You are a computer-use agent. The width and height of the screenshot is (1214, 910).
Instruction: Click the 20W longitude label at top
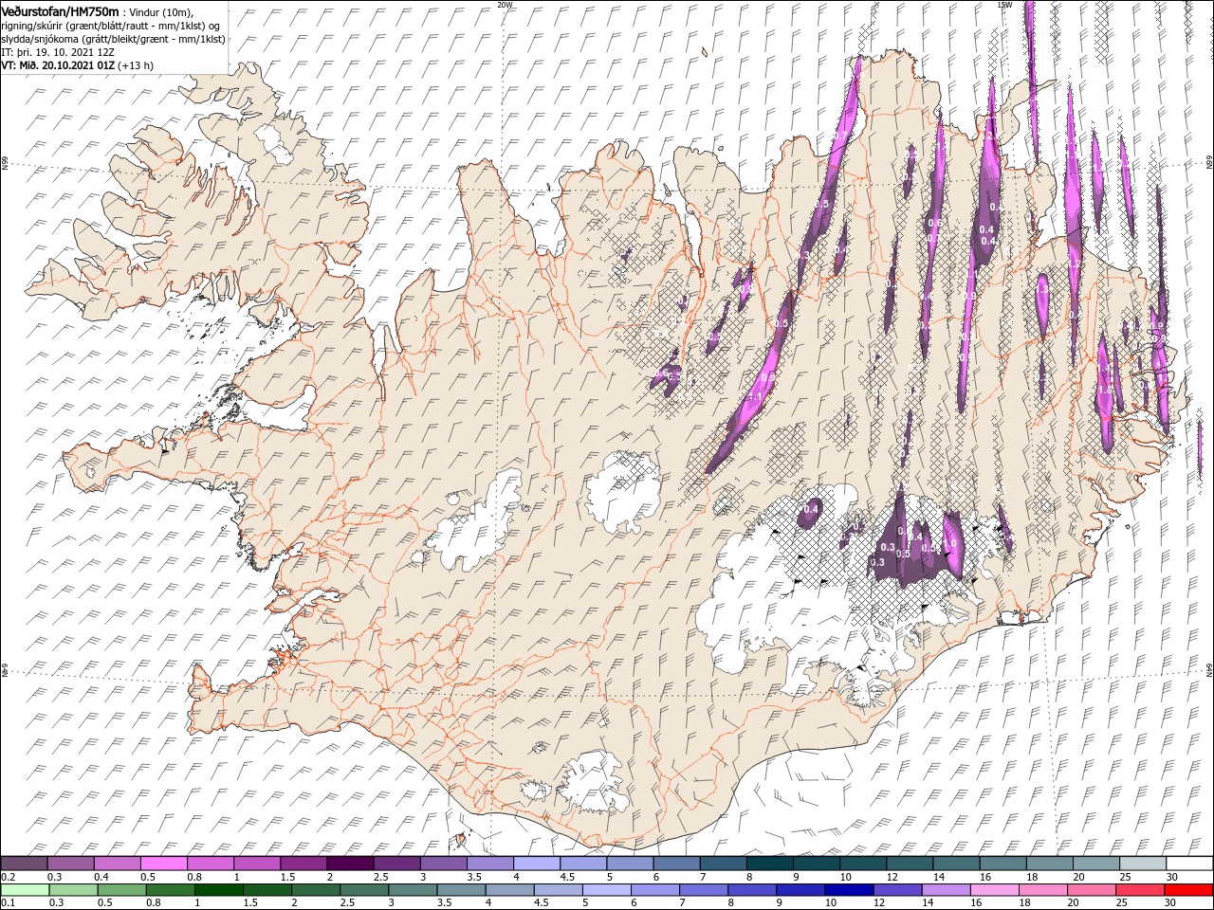point(505,5)
